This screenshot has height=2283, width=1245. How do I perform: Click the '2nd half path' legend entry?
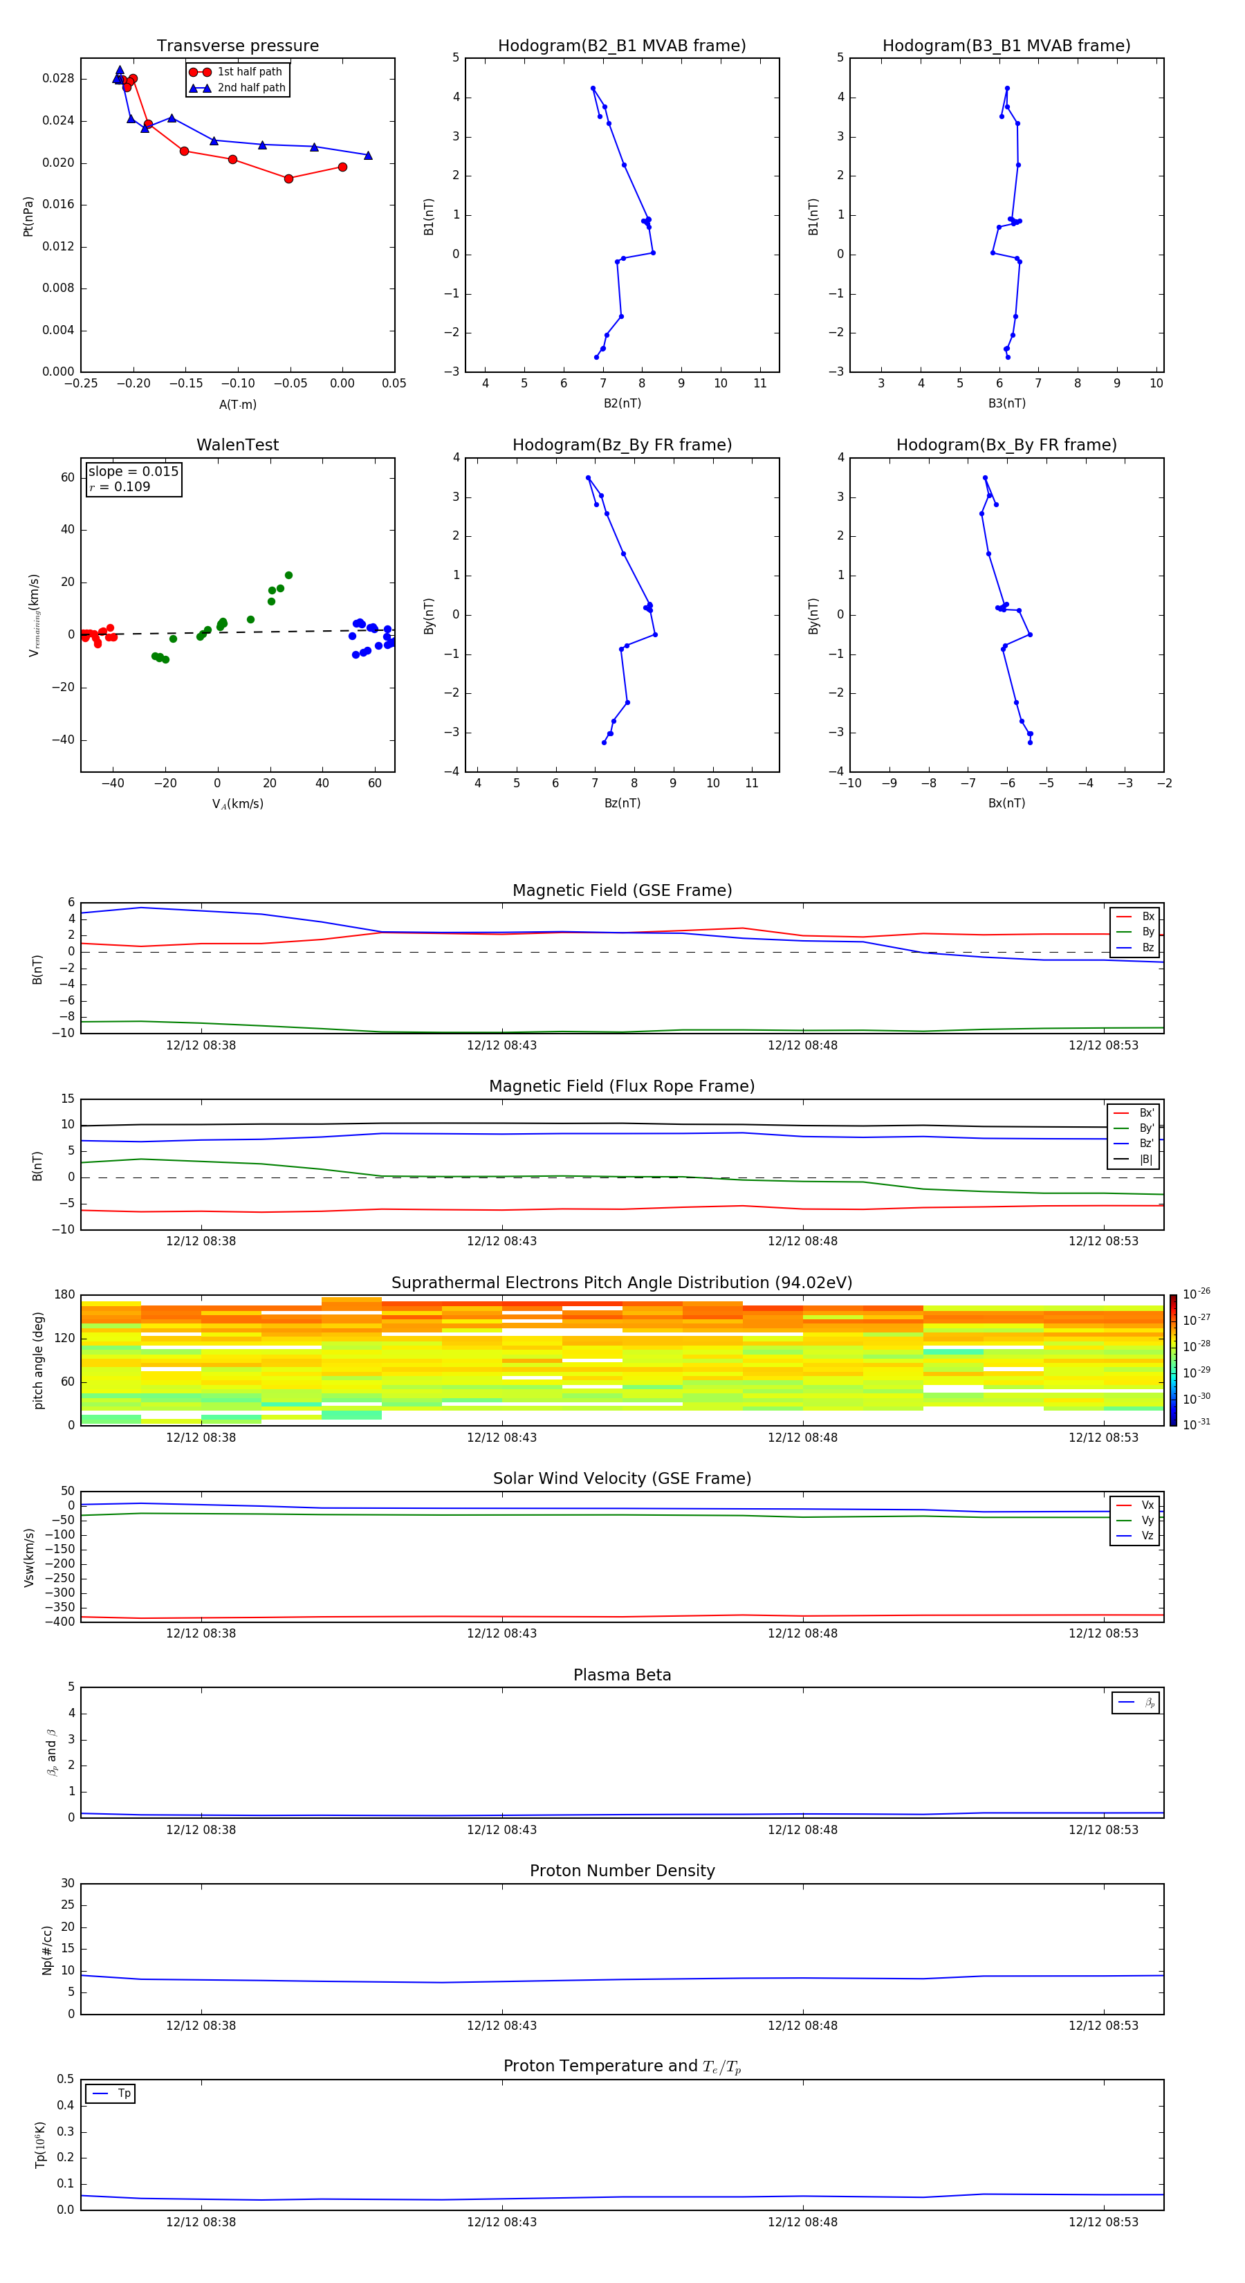point(237,88)
